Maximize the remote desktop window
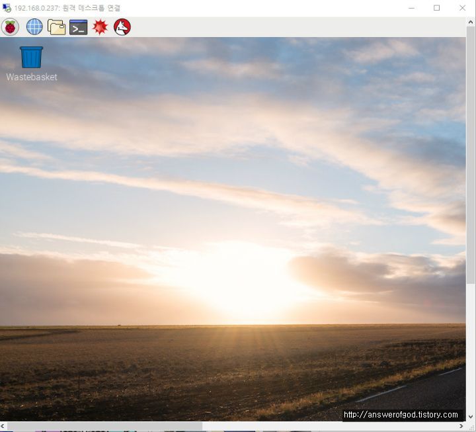 (x=436, y=8)
